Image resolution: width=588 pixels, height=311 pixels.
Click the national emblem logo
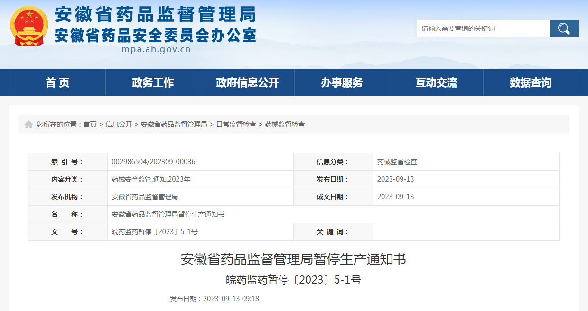point(29,26)
